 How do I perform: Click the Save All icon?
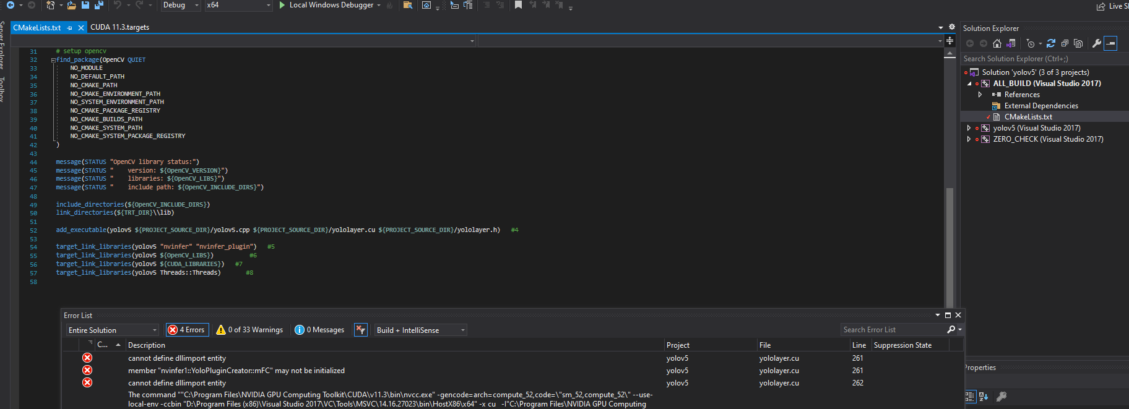[98, 5]
